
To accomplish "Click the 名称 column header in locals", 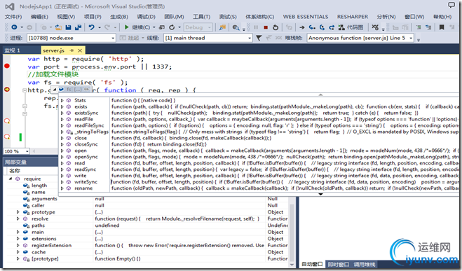I will pyautogui.click(x=15, y=171).
